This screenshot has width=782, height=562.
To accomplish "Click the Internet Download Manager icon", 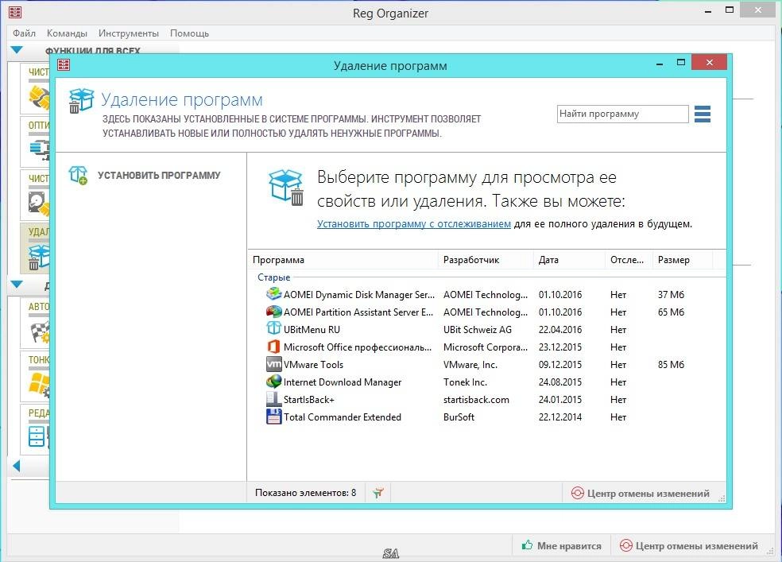I will coord(274,382).
